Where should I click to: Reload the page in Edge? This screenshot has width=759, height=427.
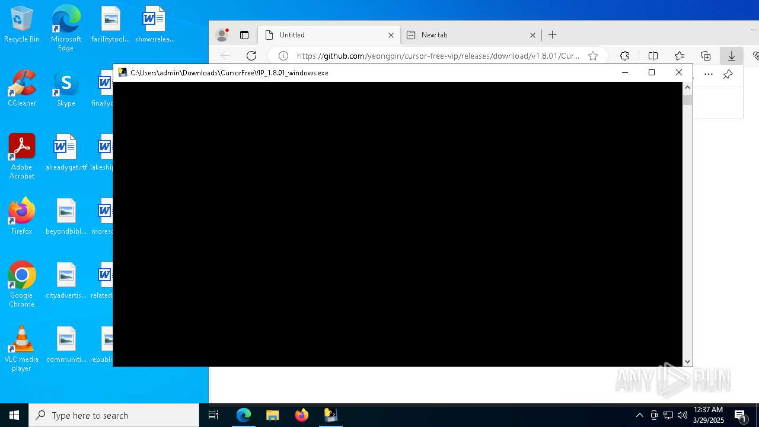(x=251, y=56)
